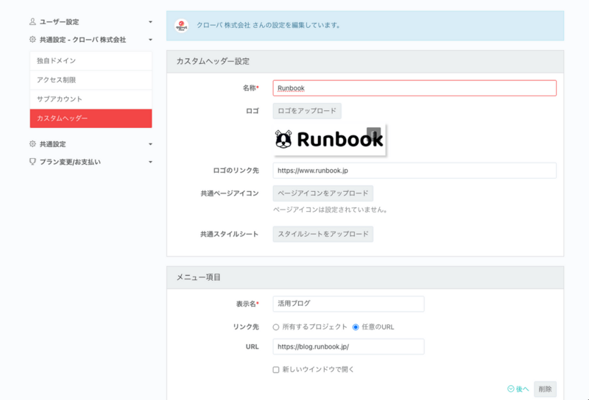Click the ロゴのリンク先 URL input field

[415, 171]
